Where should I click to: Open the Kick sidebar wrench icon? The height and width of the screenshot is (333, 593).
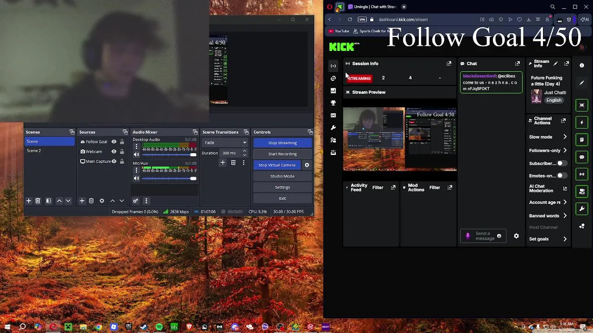click(333, 128)
